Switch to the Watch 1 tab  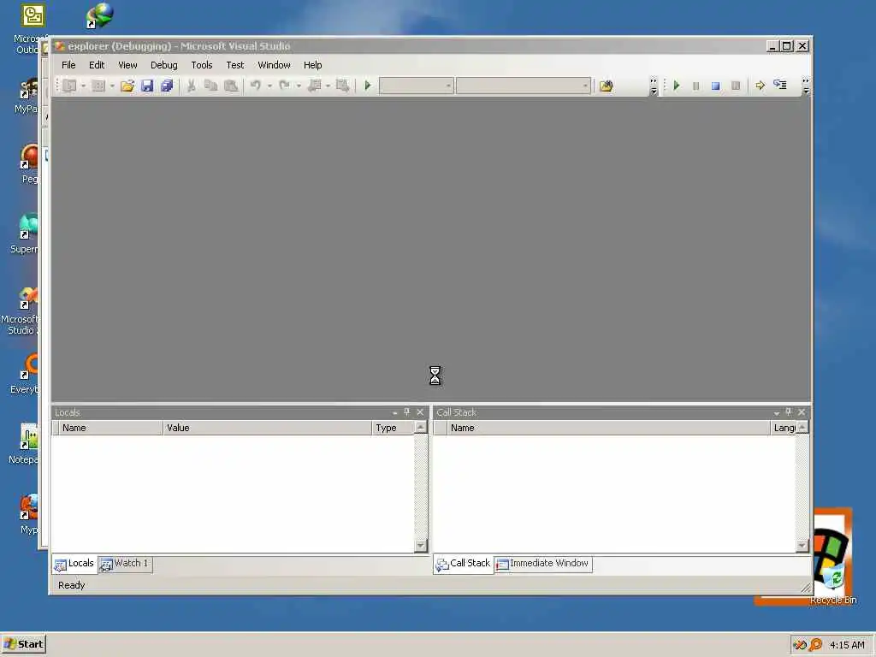tap(125, 564)
